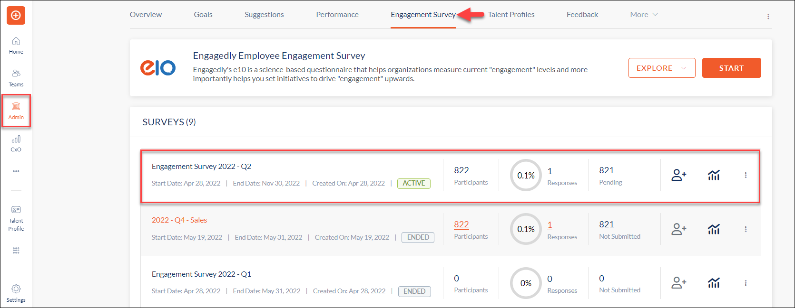
Task: Open options menu for Engagement Survey 2022 - Q2
Action: click(746, 175)
